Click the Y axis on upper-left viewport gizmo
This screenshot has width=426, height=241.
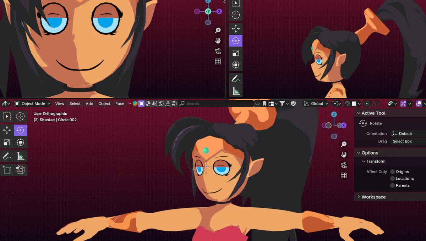click(208, 11)
